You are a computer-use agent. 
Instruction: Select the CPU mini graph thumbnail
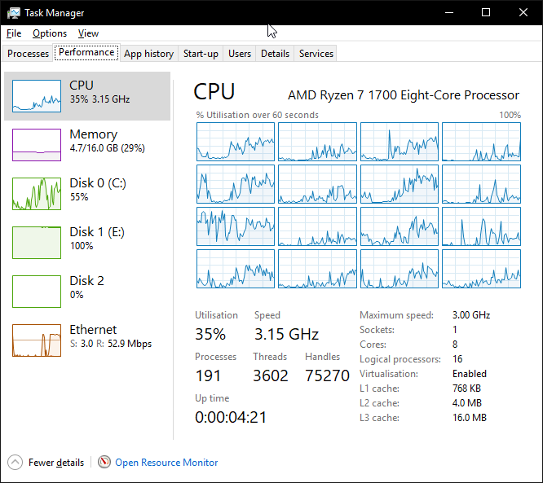point(37,96)
